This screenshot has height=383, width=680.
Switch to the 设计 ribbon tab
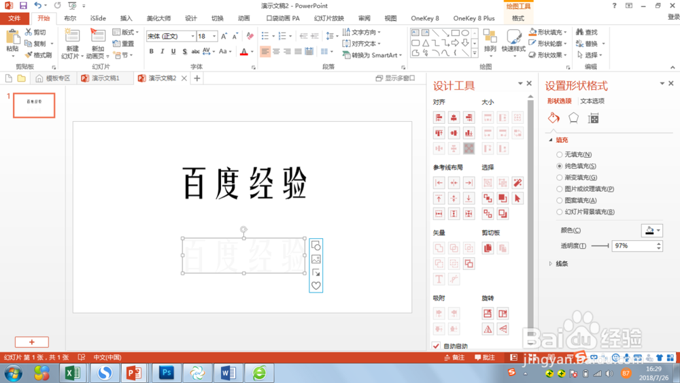tap(191, 18)
